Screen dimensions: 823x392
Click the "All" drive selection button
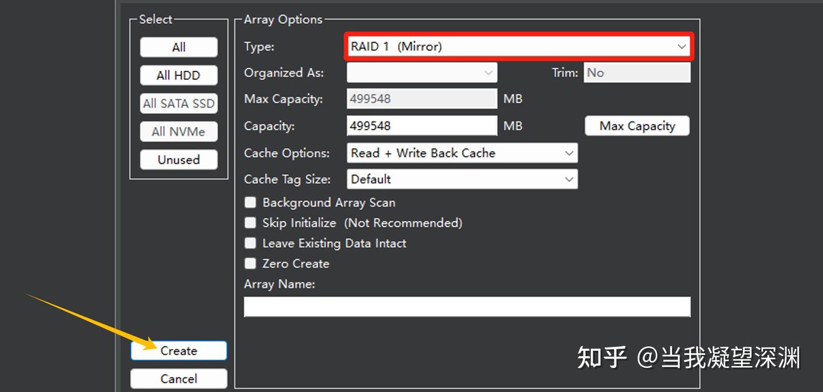[x=178, y=46]
